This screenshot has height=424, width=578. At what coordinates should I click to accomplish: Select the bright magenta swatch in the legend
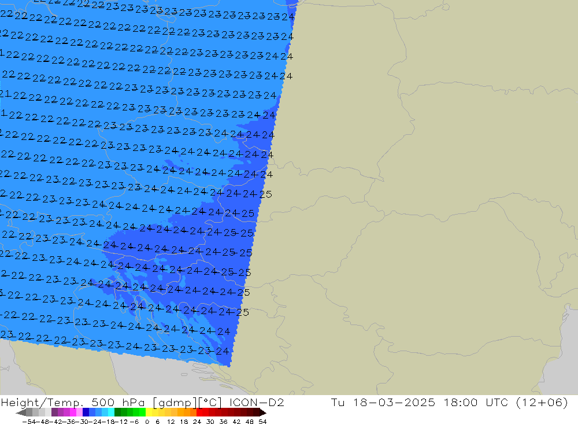pyautogui.click(x=73, y=412)
